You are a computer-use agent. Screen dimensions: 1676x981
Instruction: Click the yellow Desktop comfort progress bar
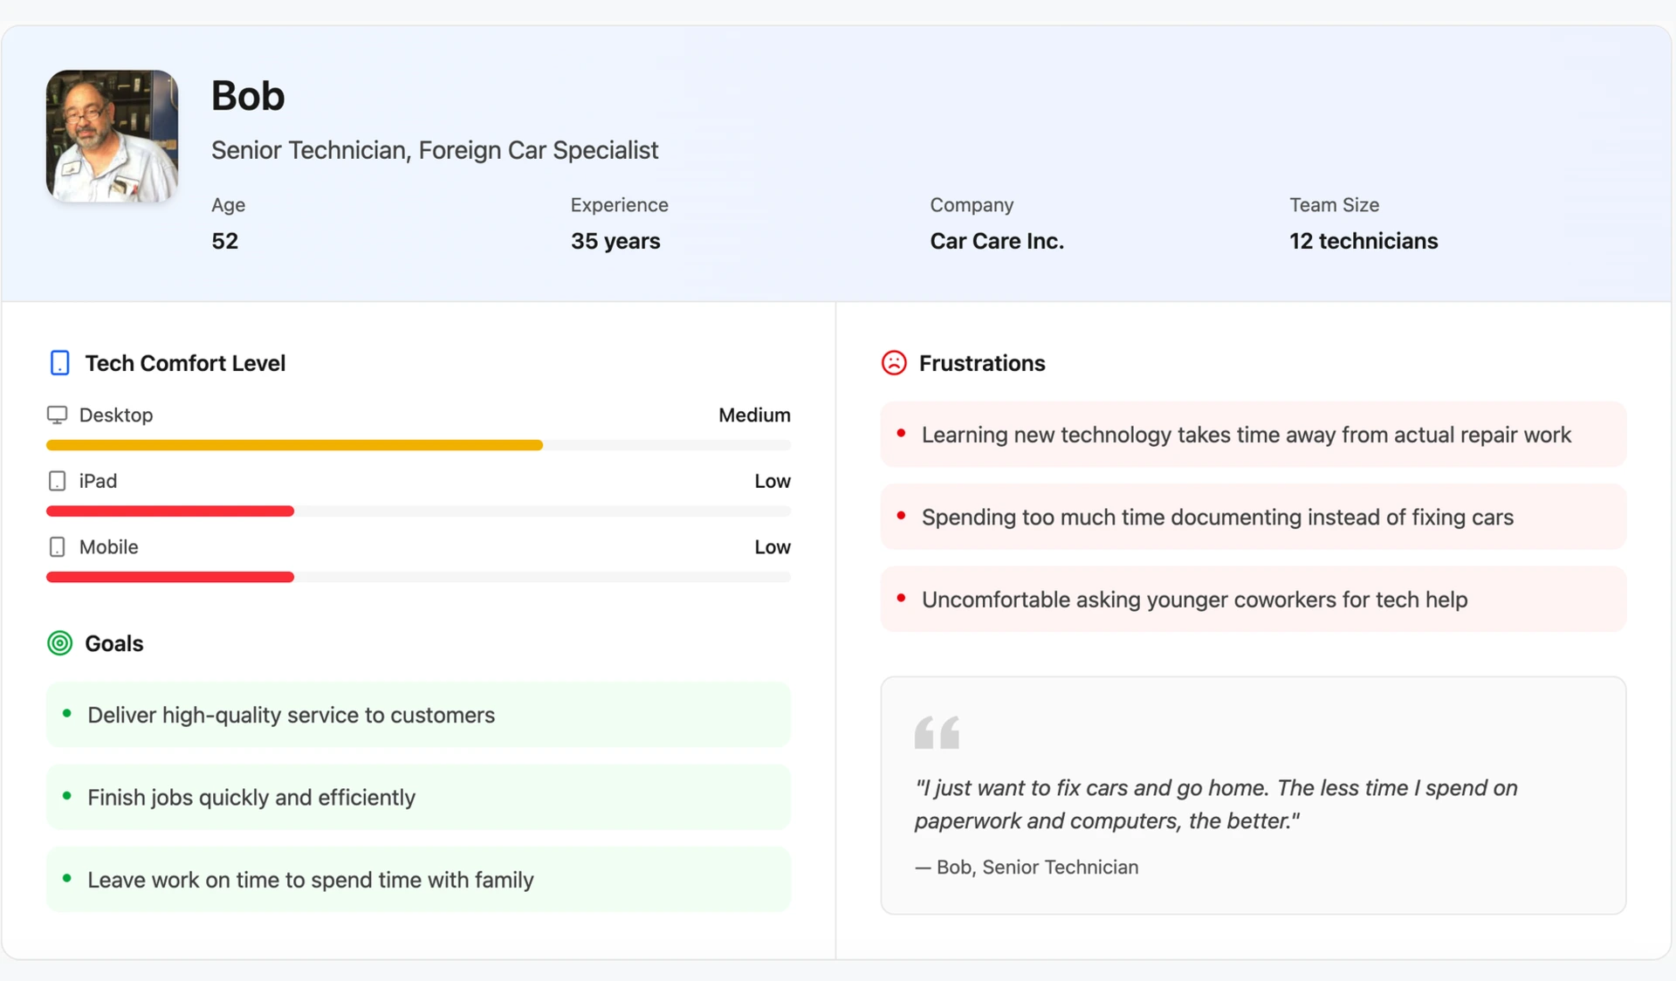point(294,445)
